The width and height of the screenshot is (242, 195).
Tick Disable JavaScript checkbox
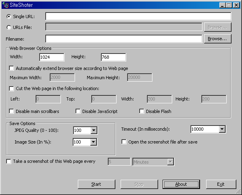point(78,111)
